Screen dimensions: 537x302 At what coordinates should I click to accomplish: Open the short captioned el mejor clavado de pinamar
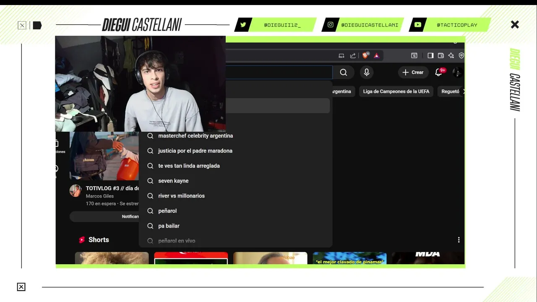click(349, 258)
